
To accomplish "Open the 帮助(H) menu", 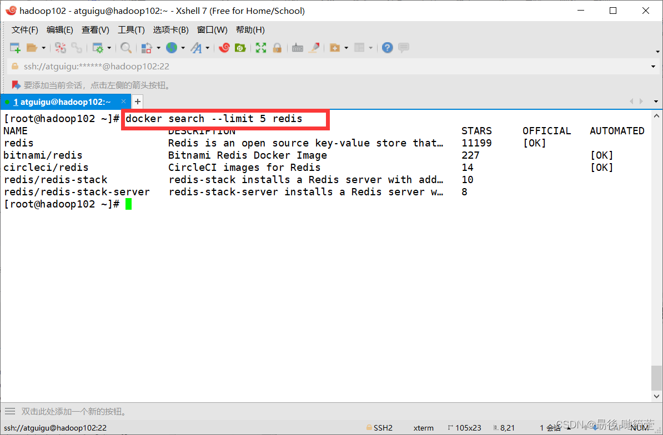I will (x=250, y=30).
